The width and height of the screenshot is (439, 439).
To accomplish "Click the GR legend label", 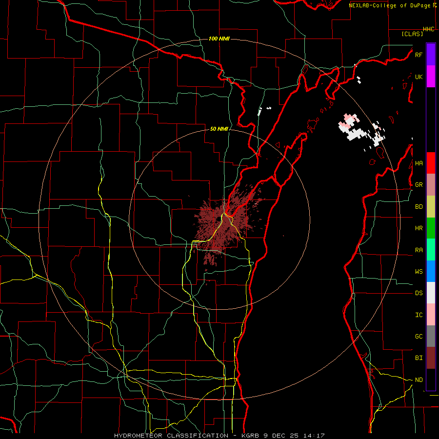I will tap(419, 185).
